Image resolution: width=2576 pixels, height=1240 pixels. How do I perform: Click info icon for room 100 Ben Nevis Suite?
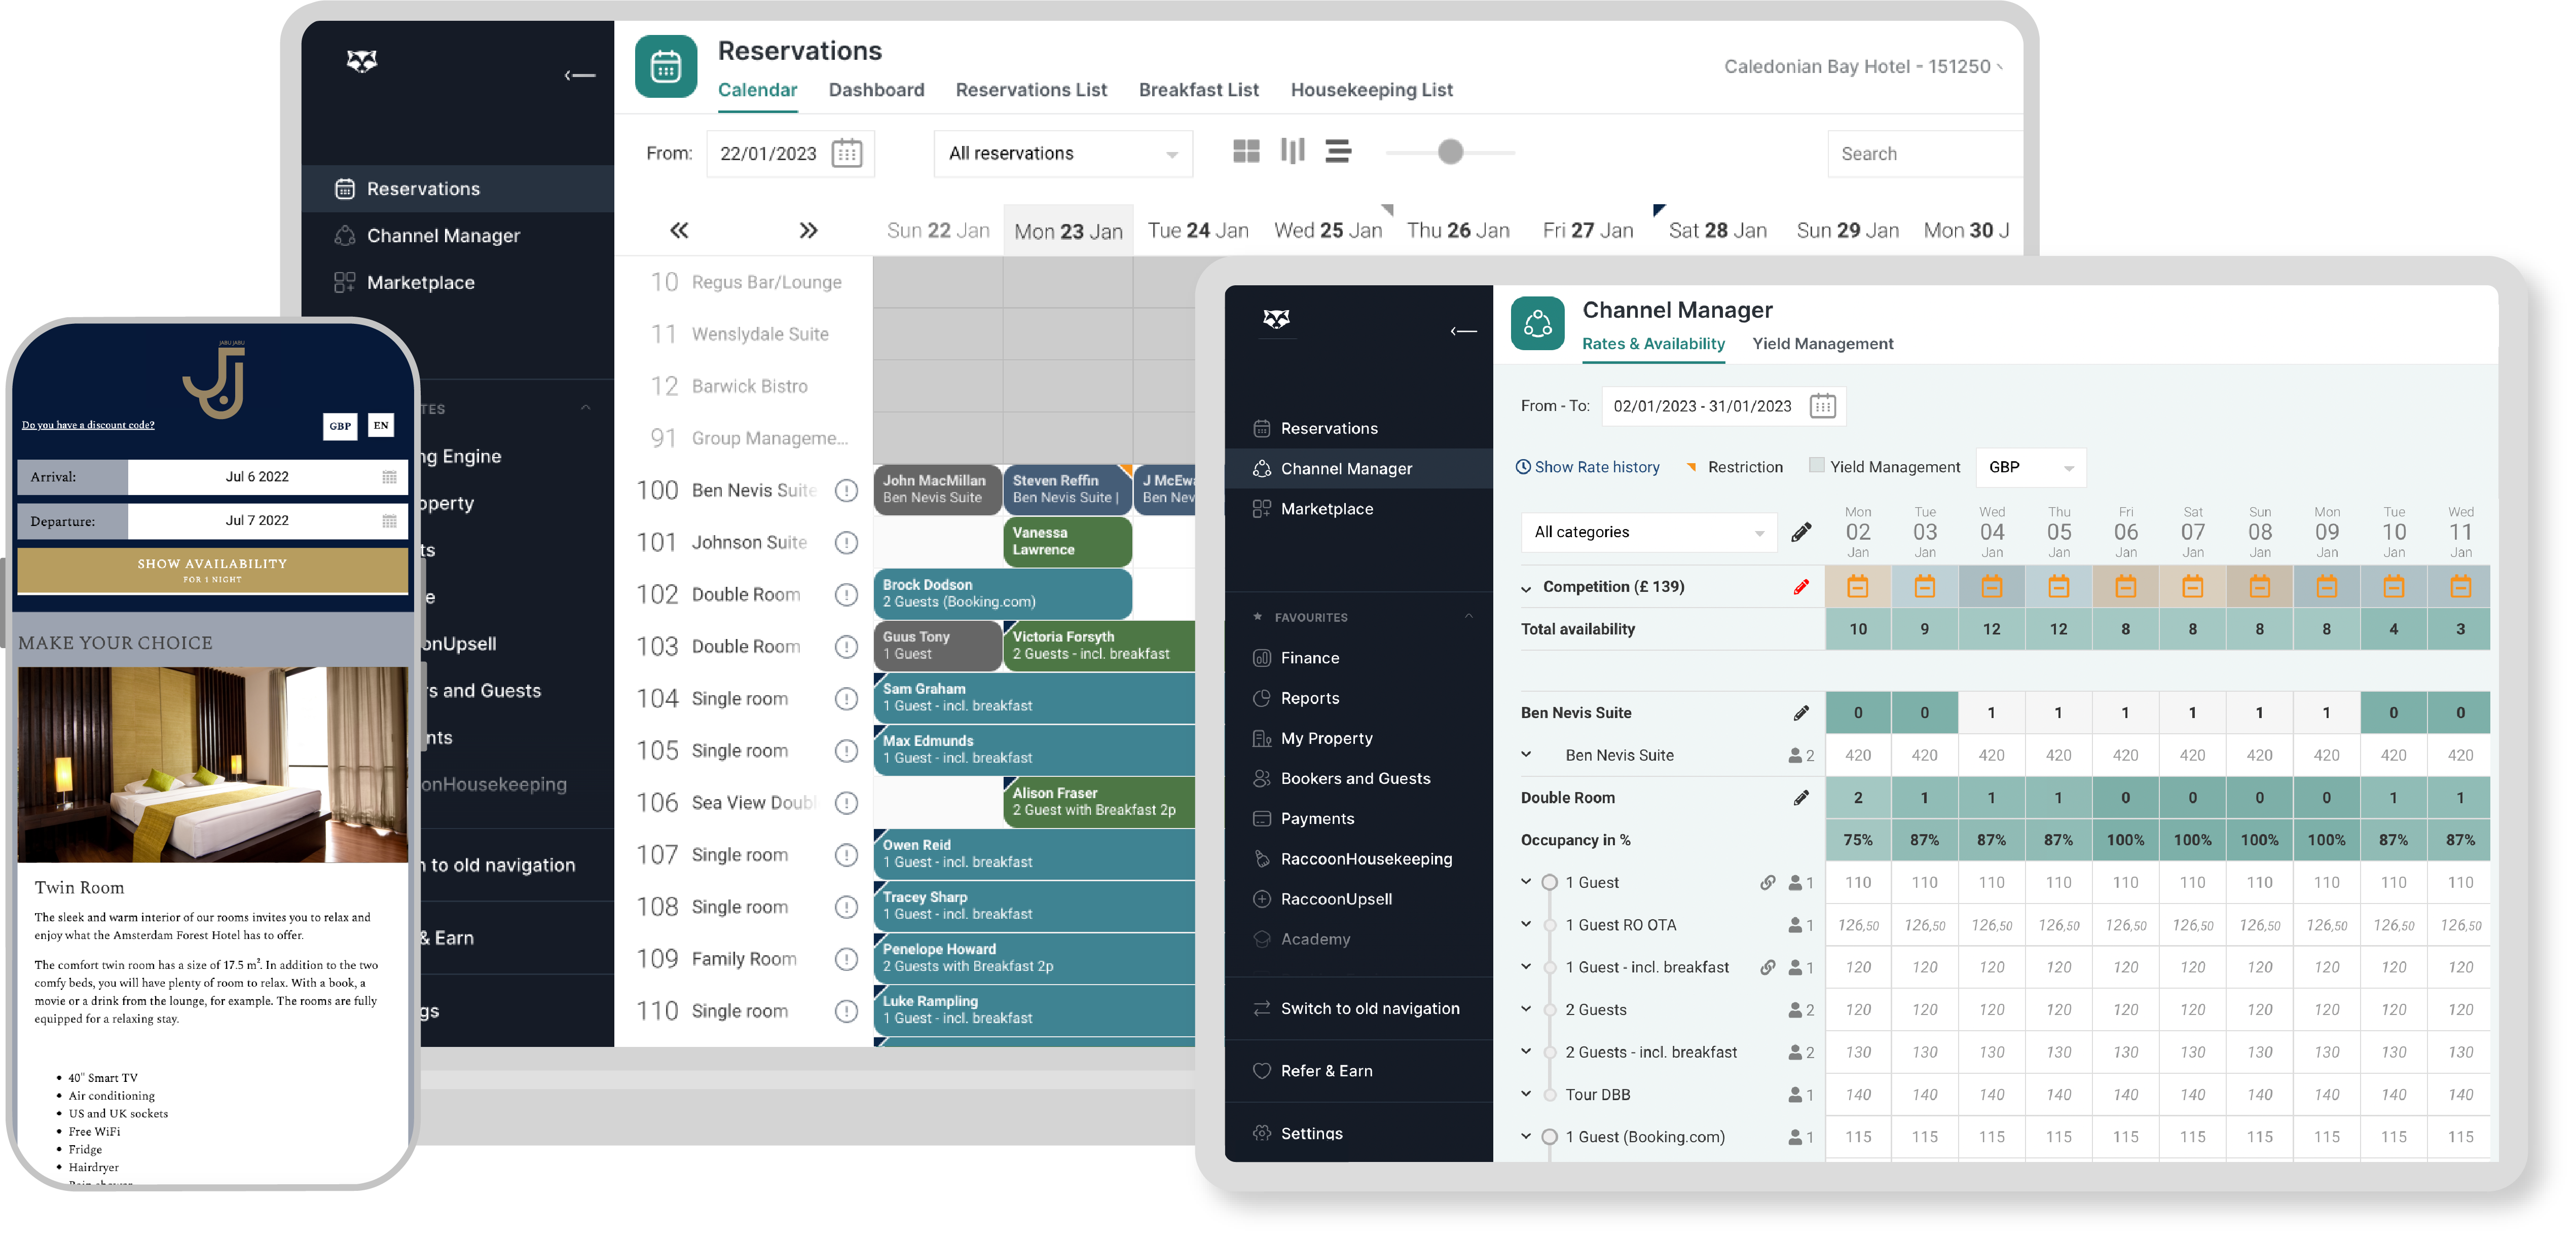pyautogui.click(x=846, y=490)
